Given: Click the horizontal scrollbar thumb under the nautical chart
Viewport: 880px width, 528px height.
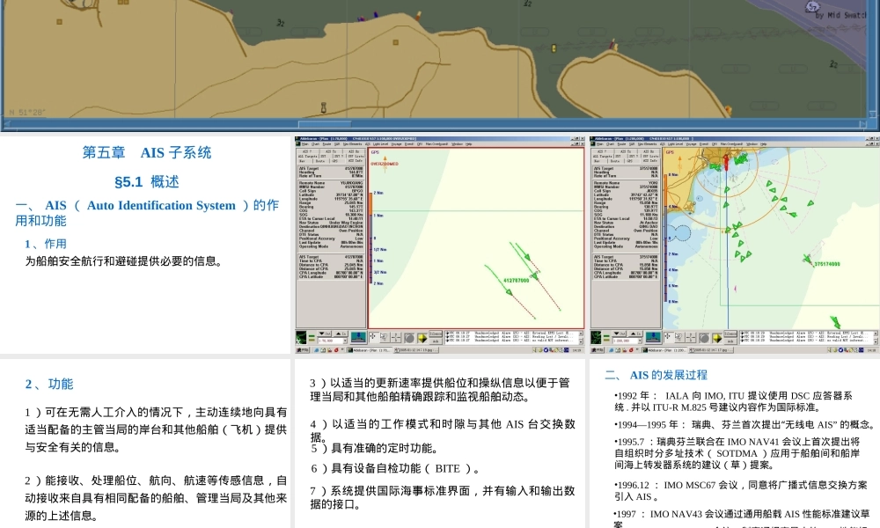Looking at the screenshot, I should click(325, 124).
